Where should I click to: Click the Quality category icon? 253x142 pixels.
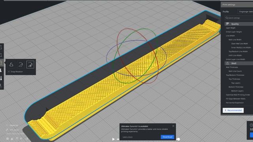(x=227, y=24)
